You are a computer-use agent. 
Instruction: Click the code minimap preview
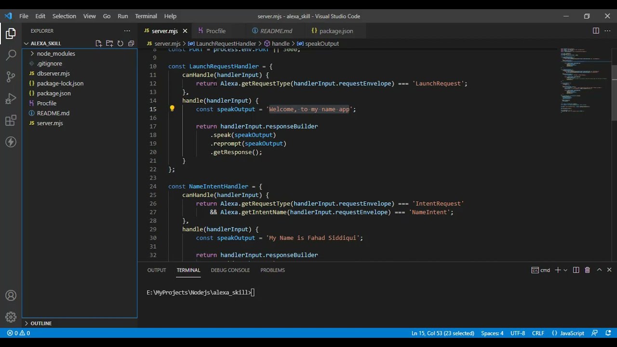[585, 80]
